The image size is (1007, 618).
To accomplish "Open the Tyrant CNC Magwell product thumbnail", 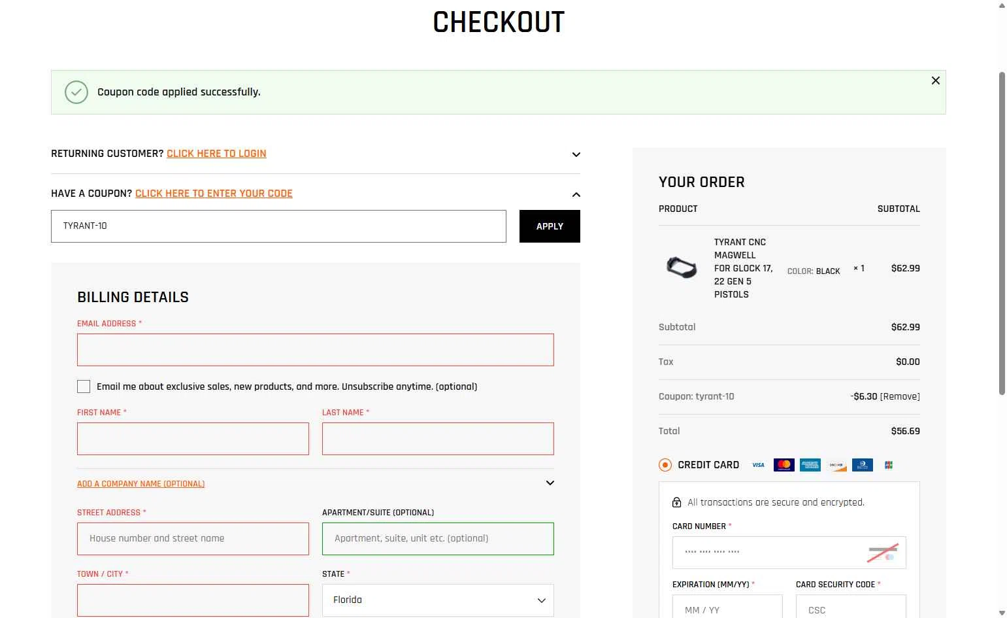I will coord(682,267).
